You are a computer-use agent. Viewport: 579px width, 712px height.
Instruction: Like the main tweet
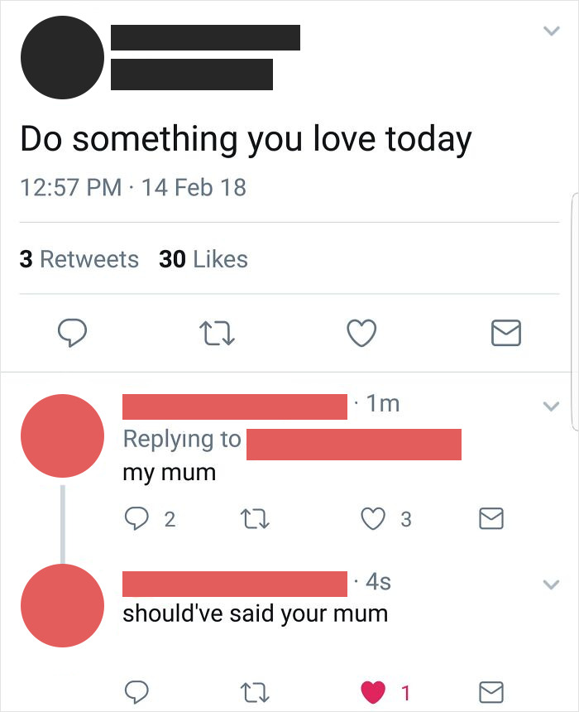point(361,334)
